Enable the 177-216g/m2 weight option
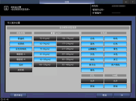136x101 pixels. 68,44
